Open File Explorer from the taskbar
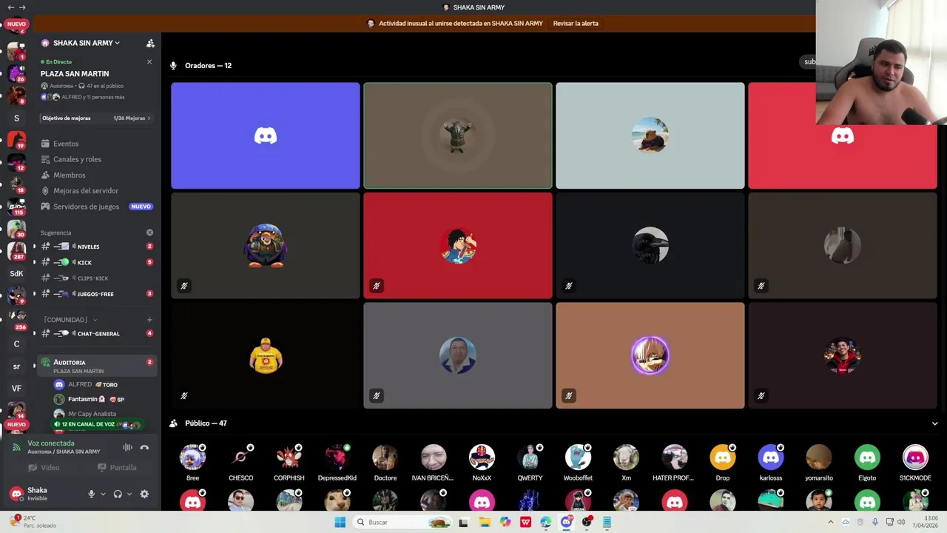Image resolution: width=947 pixels, height=533 pixels. click(x=485, y=522)
